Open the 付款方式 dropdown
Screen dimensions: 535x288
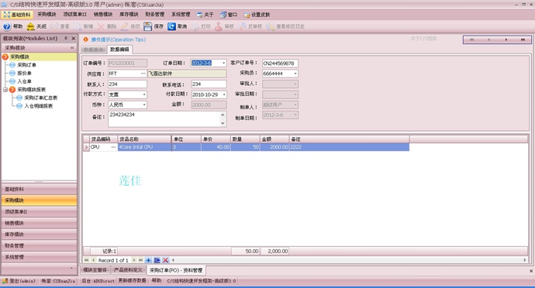pos(144,94)
